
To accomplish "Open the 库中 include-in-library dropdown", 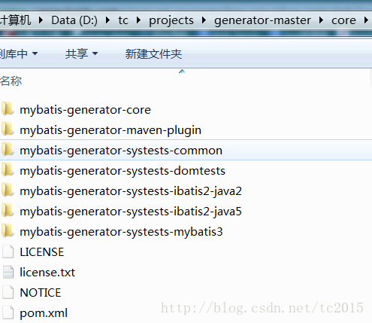I will tap(19, 53).
